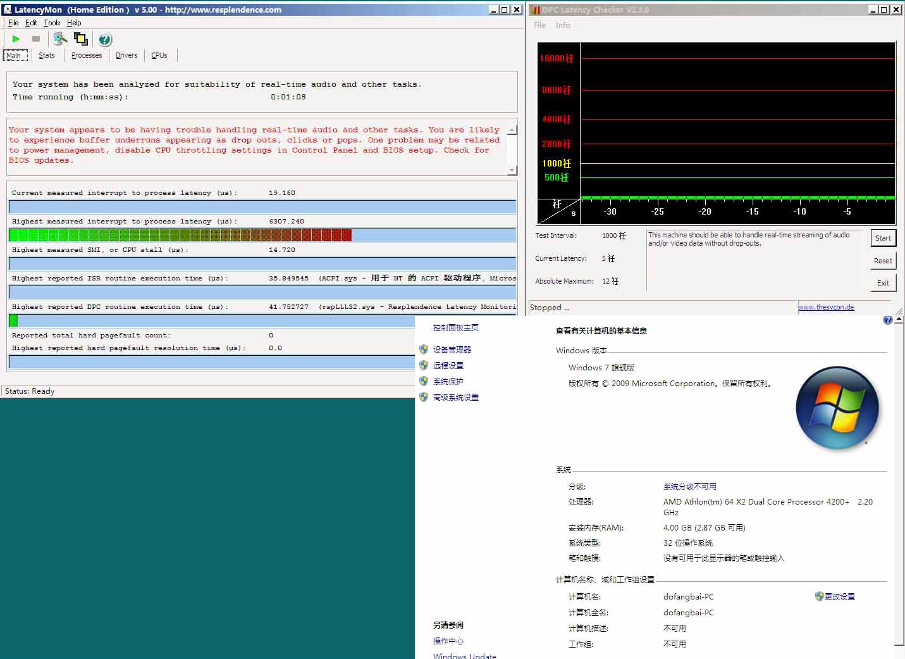Click 4.00 GB installed RAM value
The width and height of the screenshot is (905, 659).
705,527
